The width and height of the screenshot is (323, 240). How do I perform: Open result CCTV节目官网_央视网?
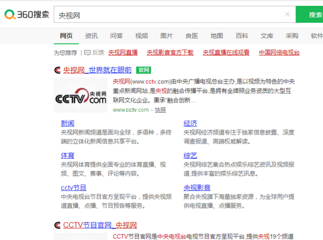[100, 225]
